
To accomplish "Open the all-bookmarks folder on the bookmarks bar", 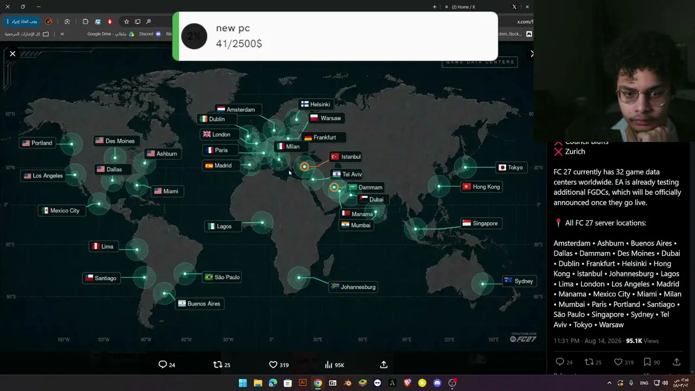I will [27, 34].
